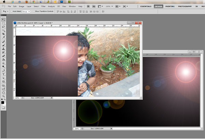Reset default foreground and background colors

[x=2, y=99]
